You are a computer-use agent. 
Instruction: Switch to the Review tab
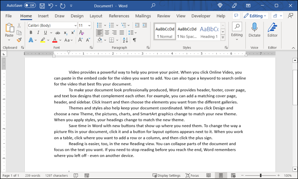(164, 16)
